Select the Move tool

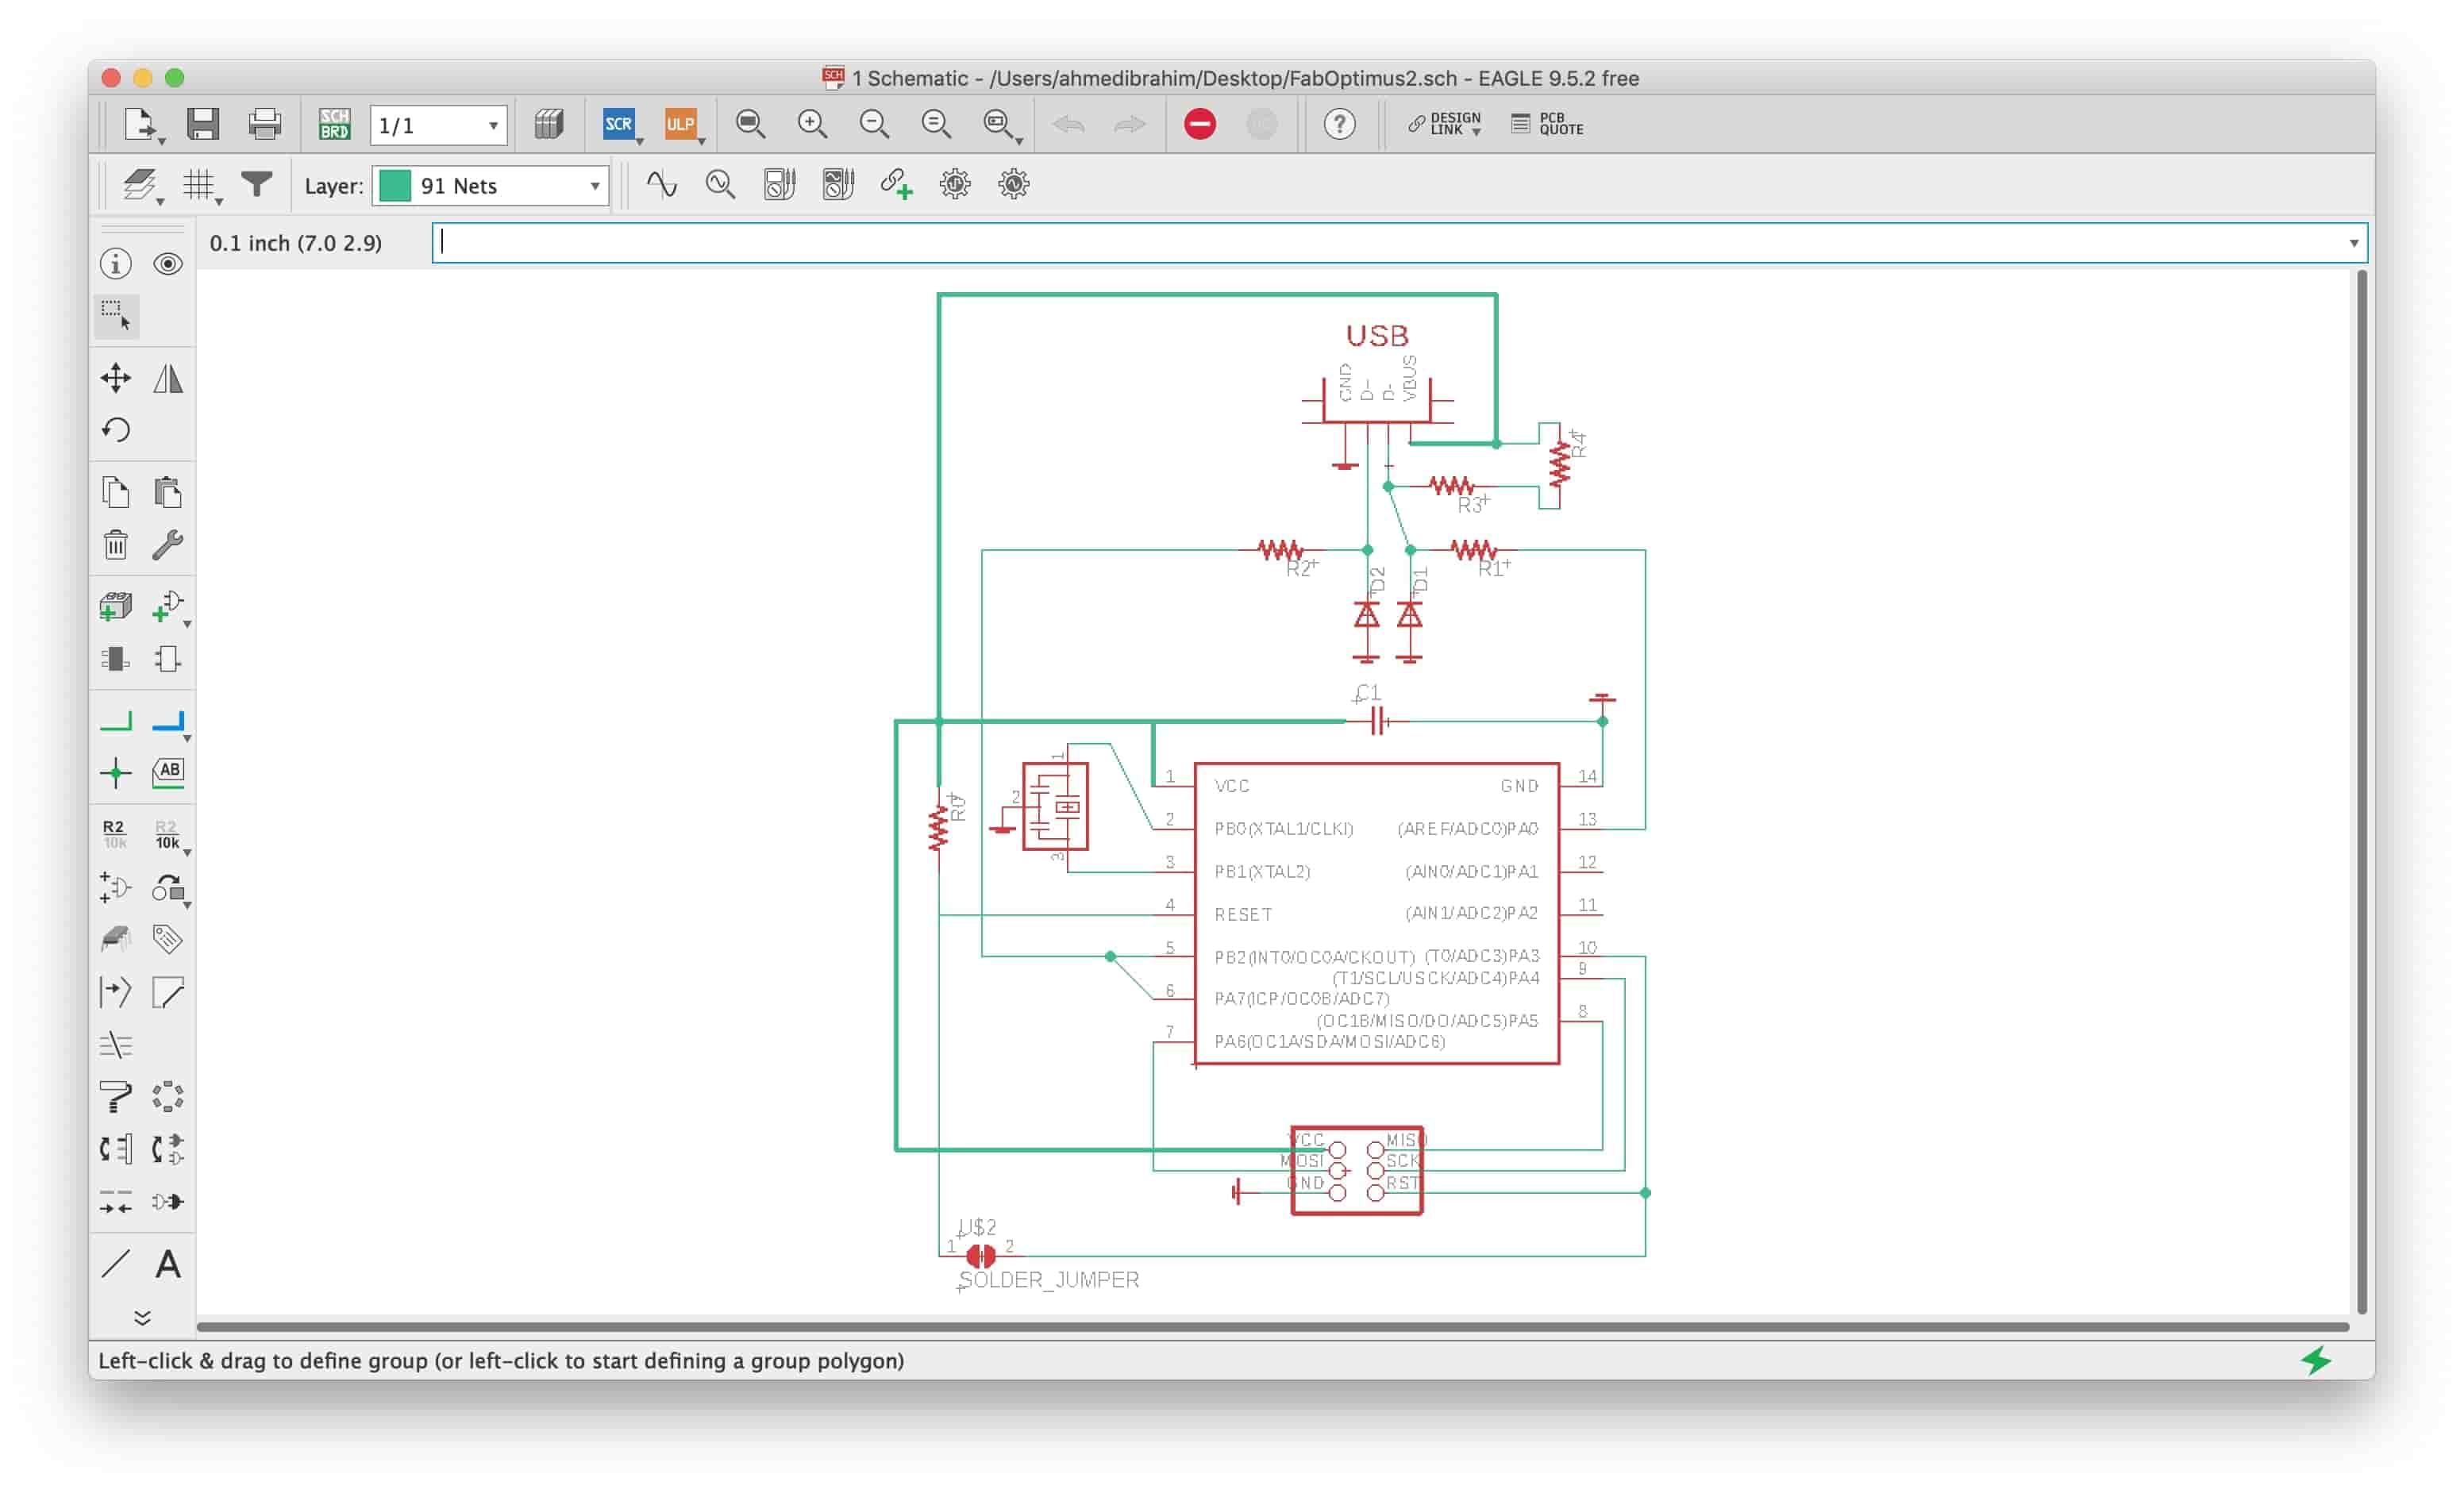pos(116,378)
